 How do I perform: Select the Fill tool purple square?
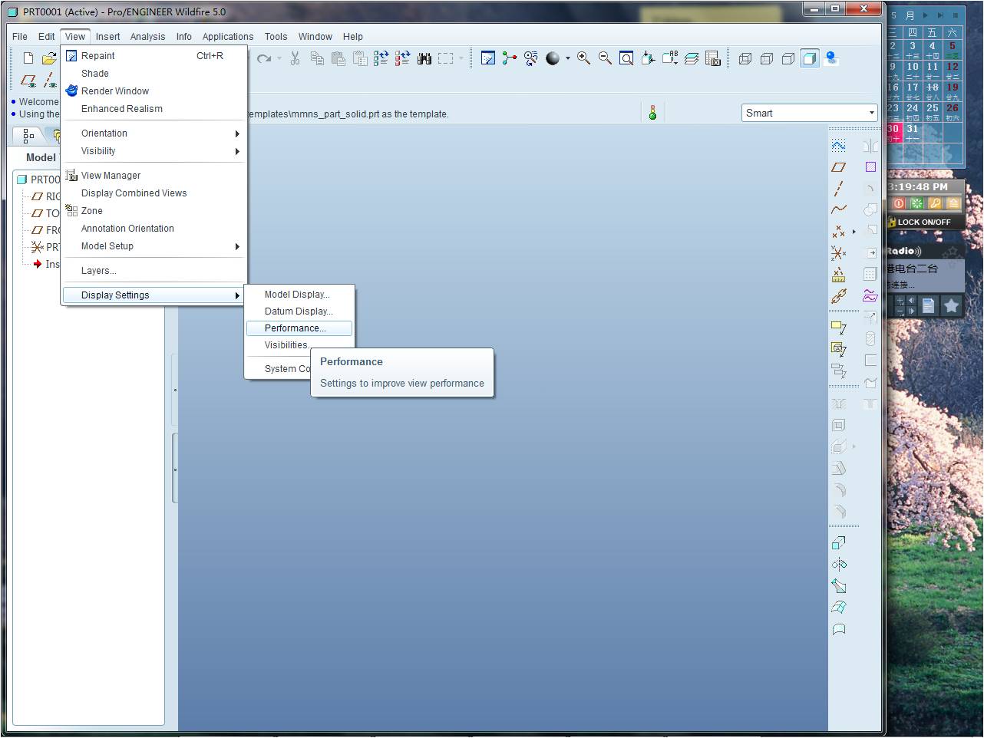tap(870, 166)
